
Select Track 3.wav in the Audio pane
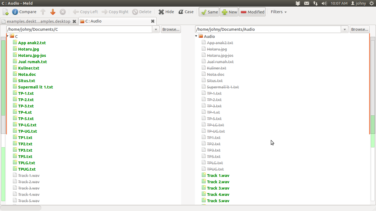tap(218, 188)
